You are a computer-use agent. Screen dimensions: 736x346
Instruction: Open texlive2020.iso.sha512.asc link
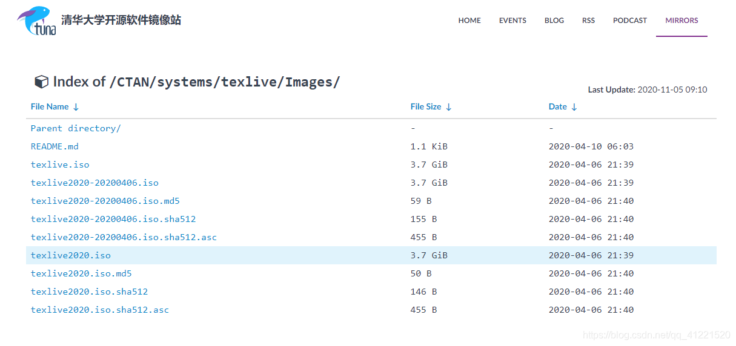(100, 310)
